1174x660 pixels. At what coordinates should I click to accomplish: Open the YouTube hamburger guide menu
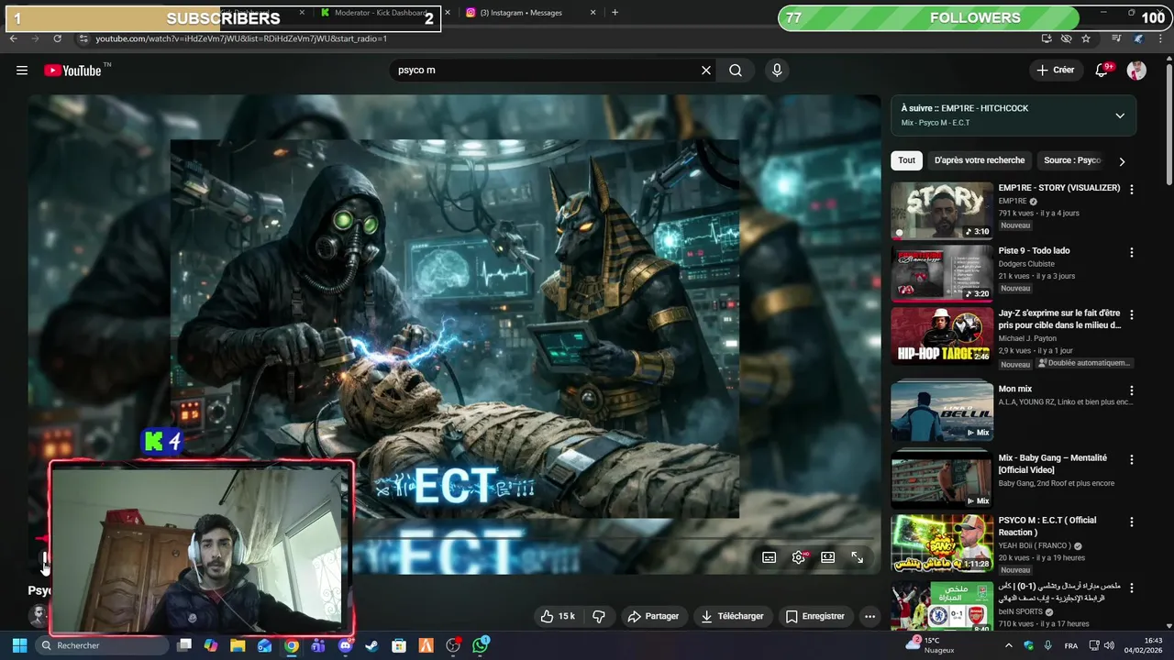click(x=22, y=71)
